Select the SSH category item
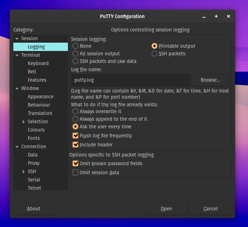The image size is (248, 227). (32, 171)
